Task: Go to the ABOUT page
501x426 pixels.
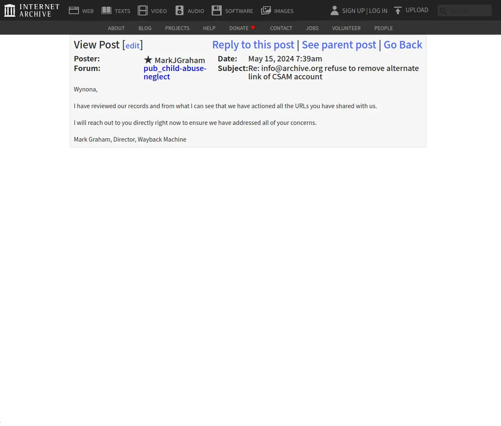Action: click(x=116, y=28)
